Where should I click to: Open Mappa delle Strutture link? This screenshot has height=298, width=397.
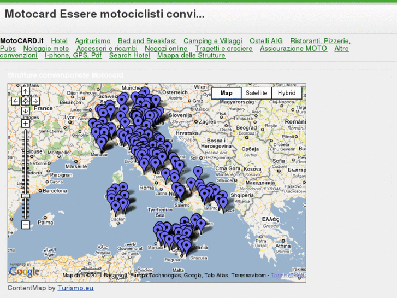191,56
